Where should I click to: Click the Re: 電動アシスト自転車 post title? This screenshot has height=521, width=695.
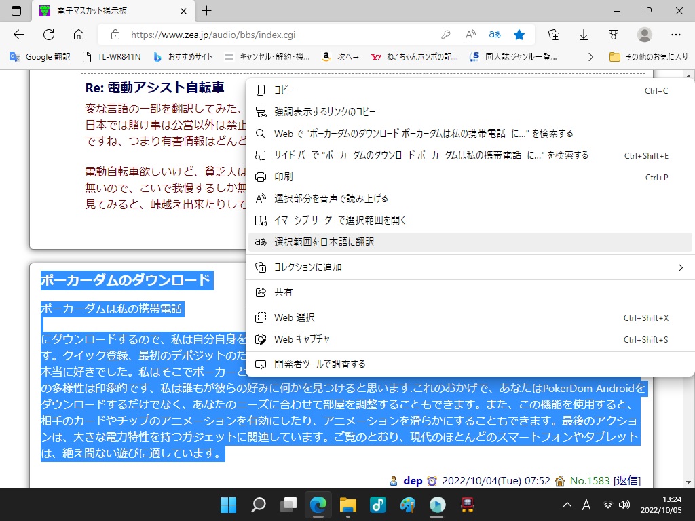(x=155, y=88)
